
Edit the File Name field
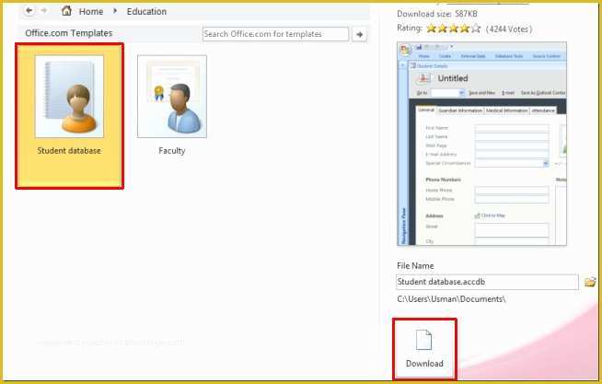click(487, 282)
